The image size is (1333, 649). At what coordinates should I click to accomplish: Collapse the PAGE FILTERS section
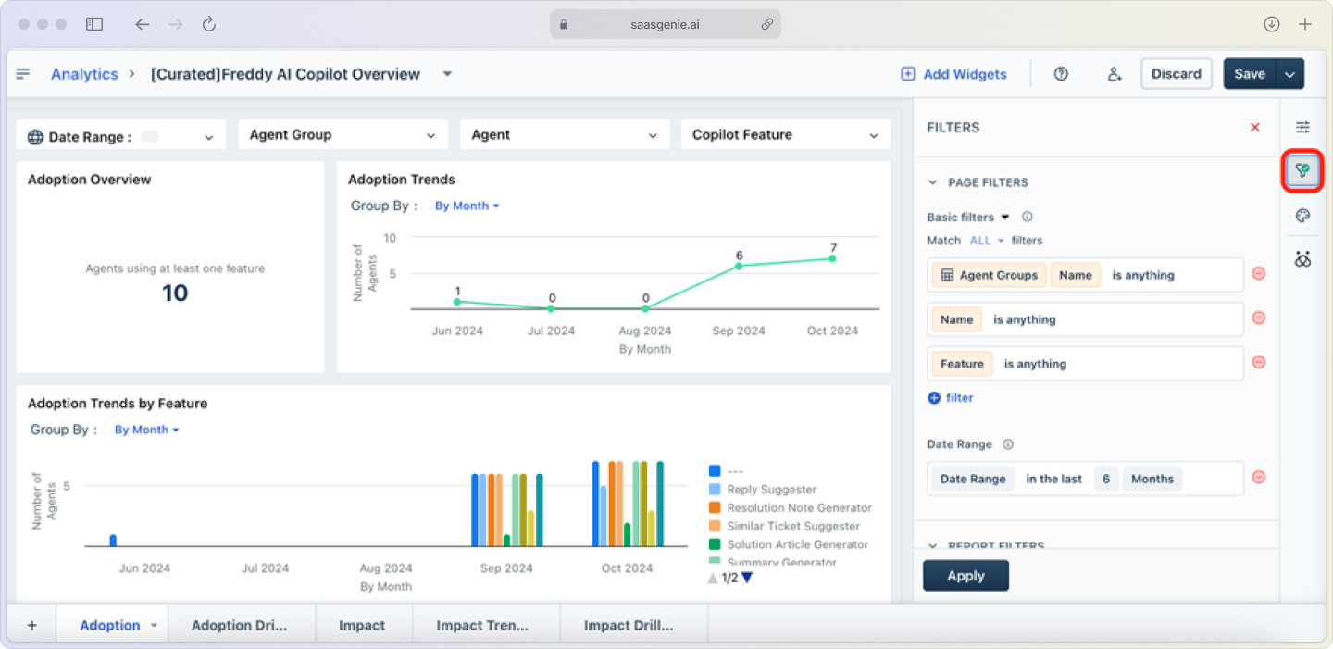(932, 182)
